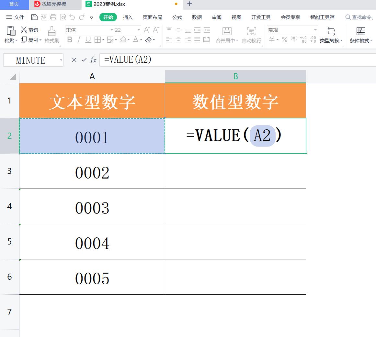The width and height of the screenshot is (376, 337).
Task: Click the Type Conversion (类型转换) icon
Action: tap(331, 31)
